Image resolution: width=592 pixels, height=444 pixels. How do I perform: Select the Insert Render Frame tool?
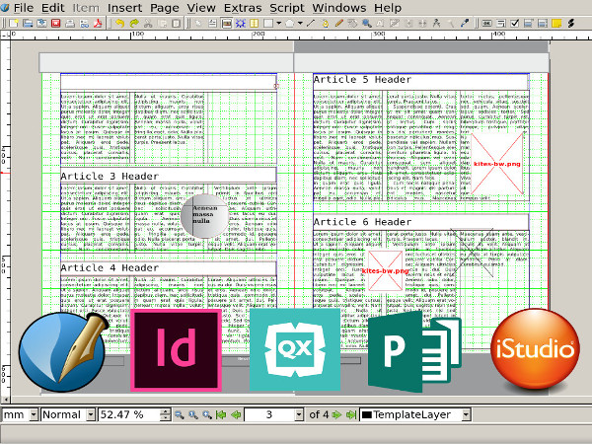click(x=241, y=24)
